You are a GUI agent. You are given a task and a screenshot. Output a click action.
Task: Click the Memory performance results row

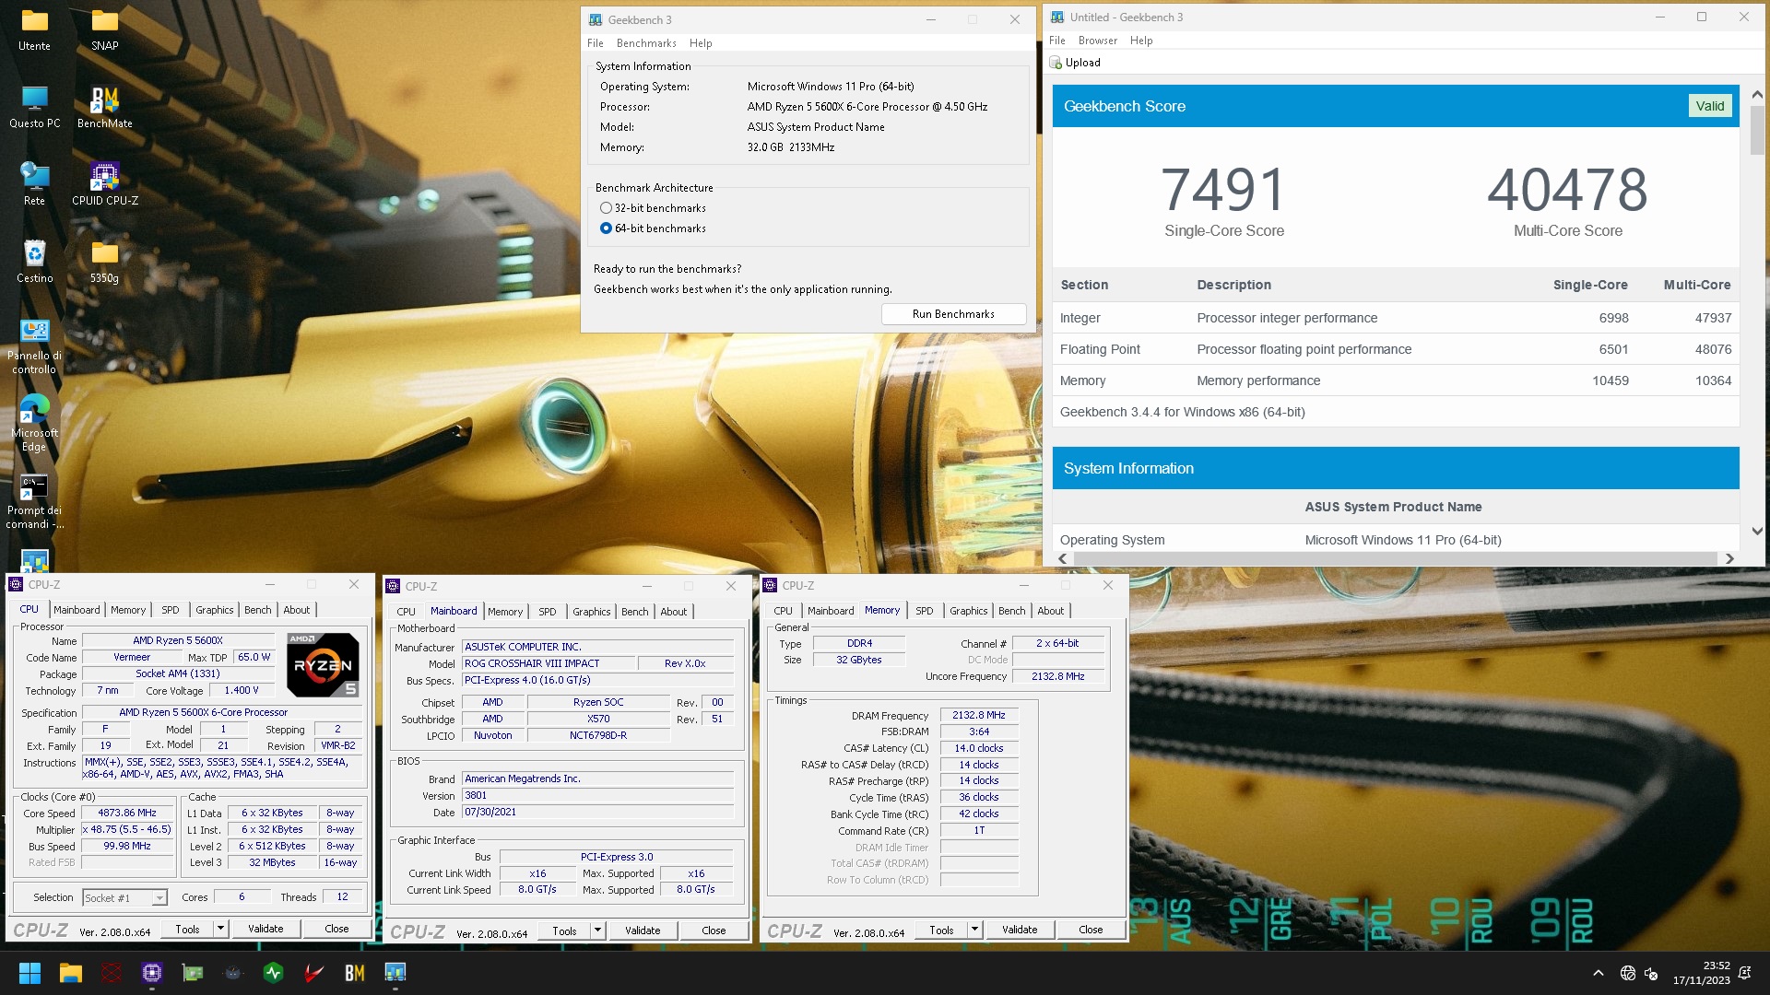point(1396,380)
